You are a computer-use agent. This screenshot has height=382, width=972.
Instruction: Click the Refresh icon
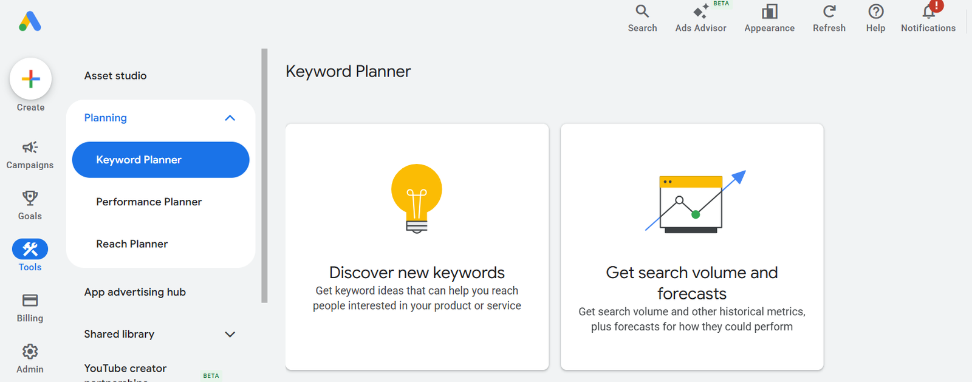(829, 11)
